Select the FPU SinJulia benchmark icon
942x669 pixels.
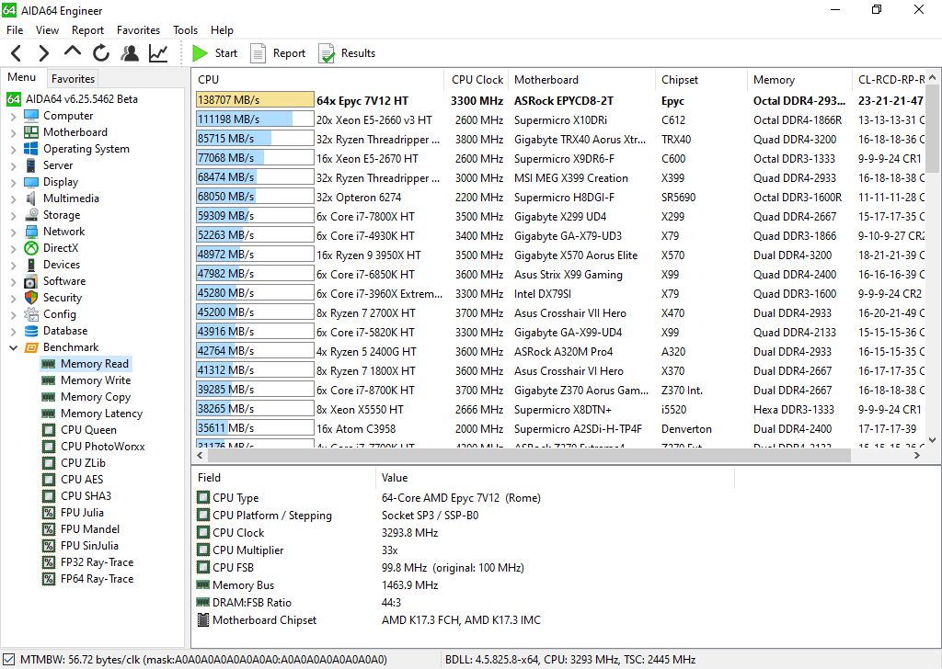coord(48,546)
